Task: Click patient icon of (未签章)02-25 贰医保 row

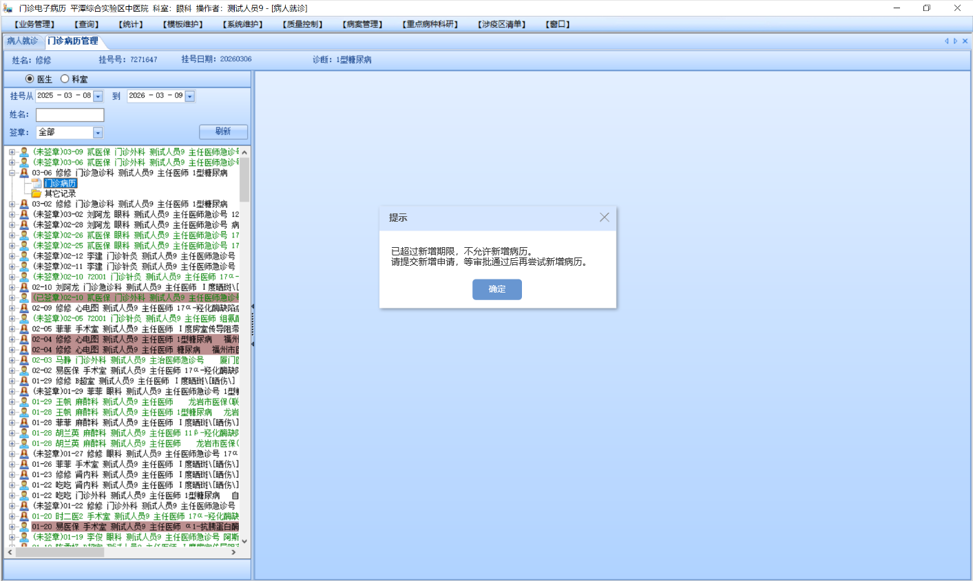Action: (24, 245)
